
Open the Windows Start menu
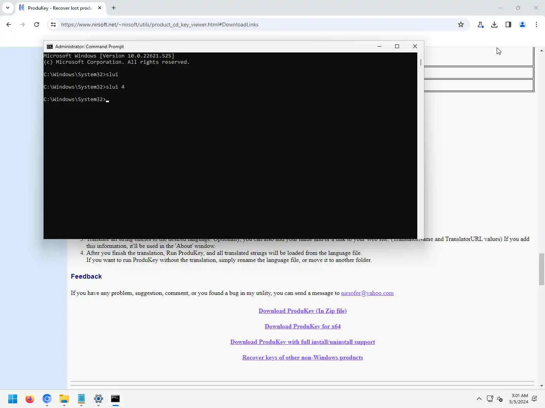12,399
